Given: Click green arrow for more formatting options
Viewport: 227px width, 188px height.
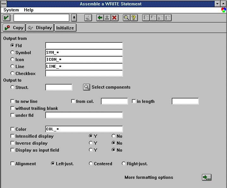Looking at the screenshot, I should [206, 177].
